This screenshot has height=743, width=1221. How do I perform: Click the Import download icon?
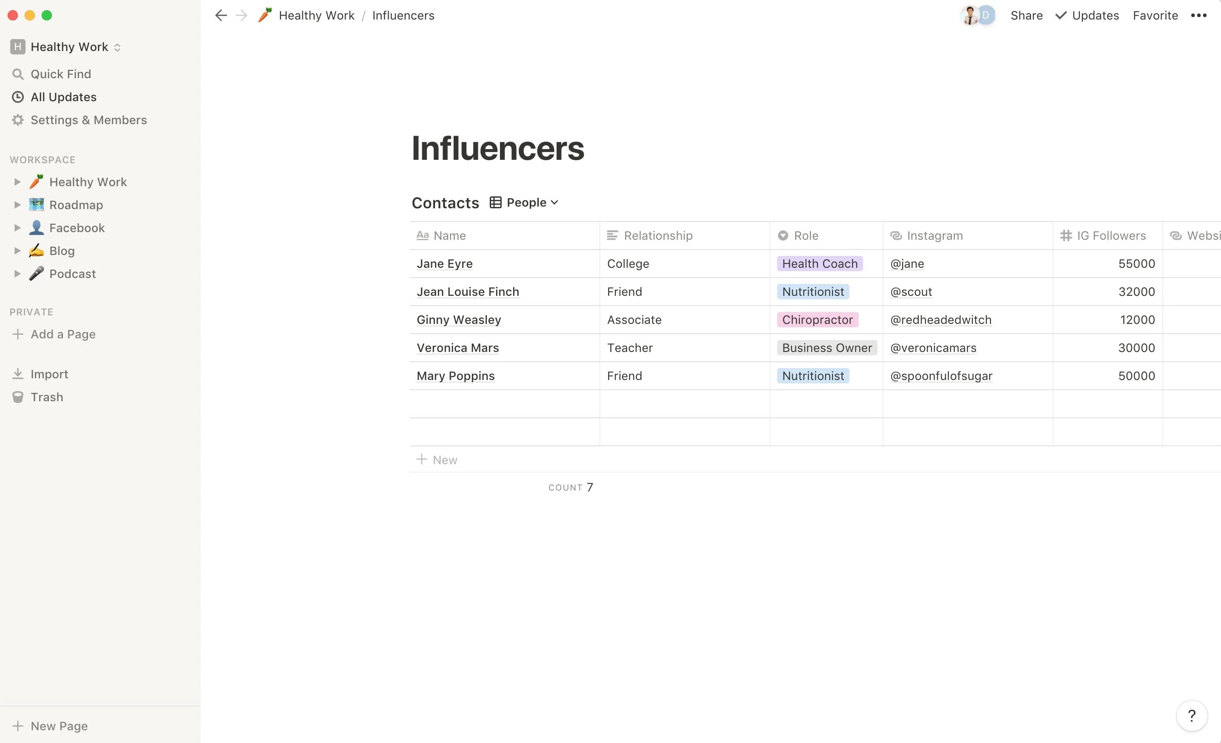(18, 374)
